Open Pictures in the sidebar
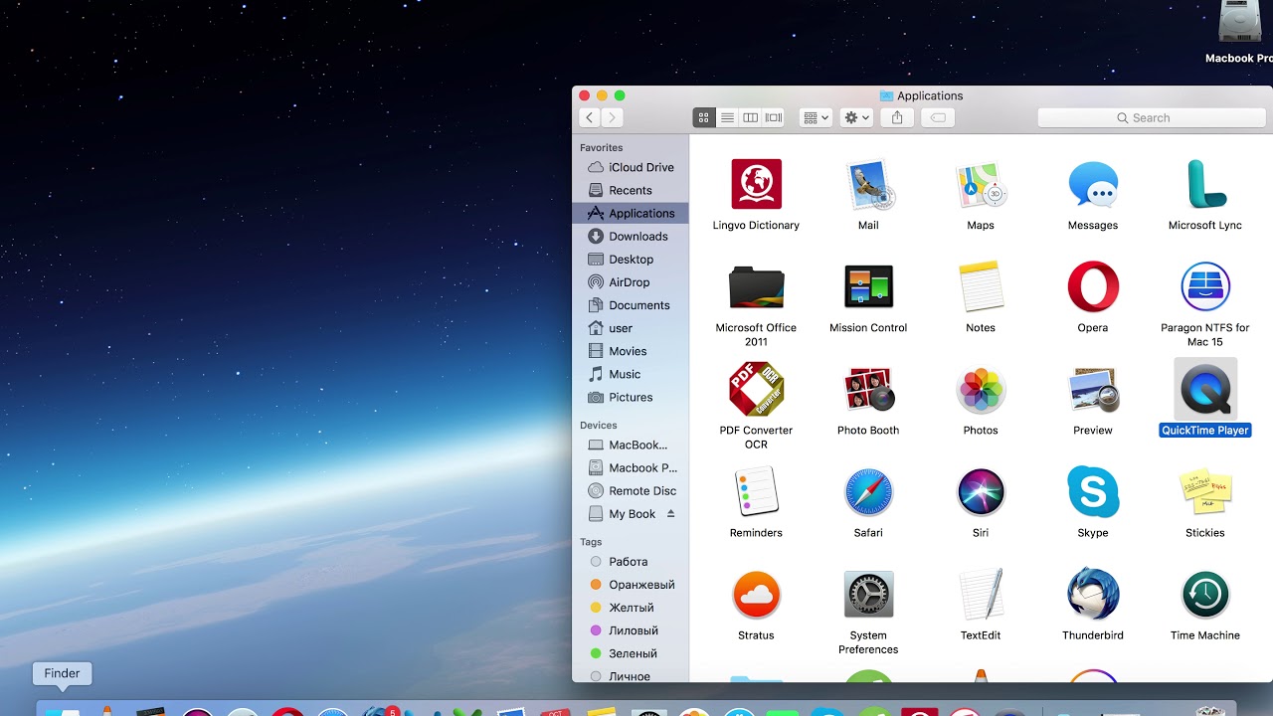 pyautogui.click(x=631, y=396)
